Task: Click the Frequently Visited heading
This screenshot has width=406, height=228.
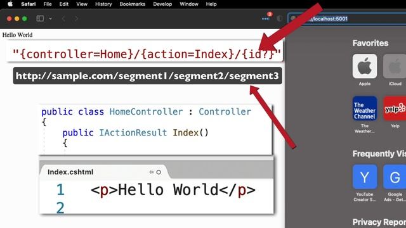Action: (379, 153)
